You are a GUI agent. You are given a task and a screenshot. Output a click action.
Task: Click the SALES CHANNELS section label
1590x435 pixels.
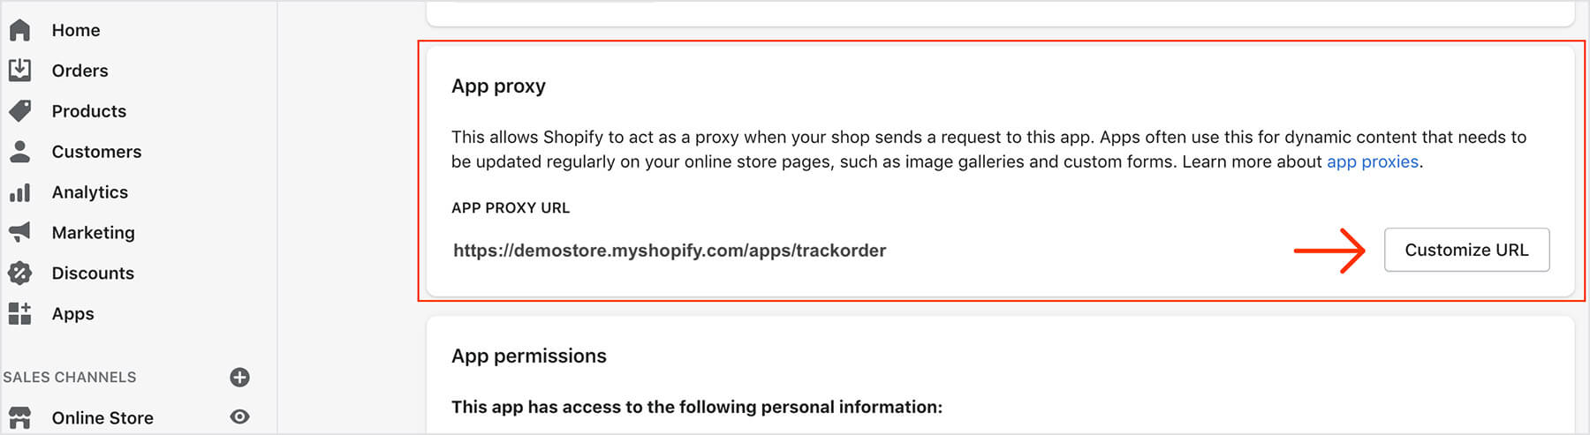(x=70, y=378)
